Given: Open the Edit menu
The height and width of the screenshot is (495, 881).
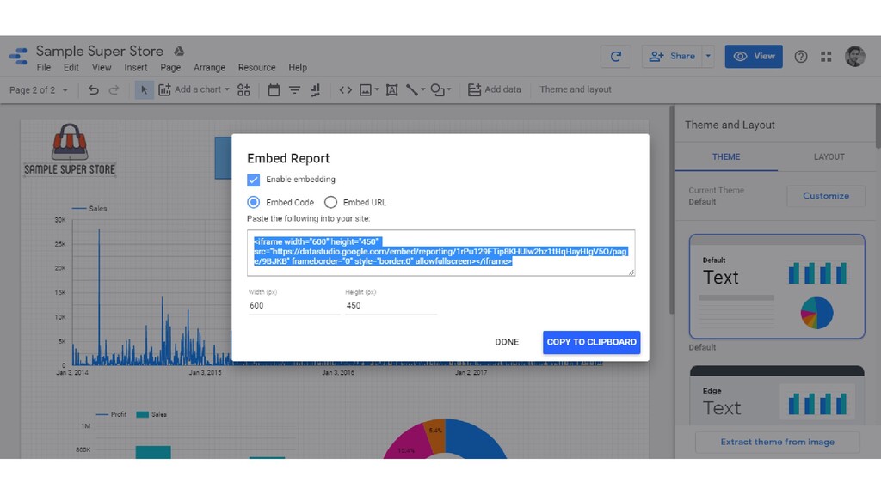Looking at the screenshot, I should click(71, 68).
